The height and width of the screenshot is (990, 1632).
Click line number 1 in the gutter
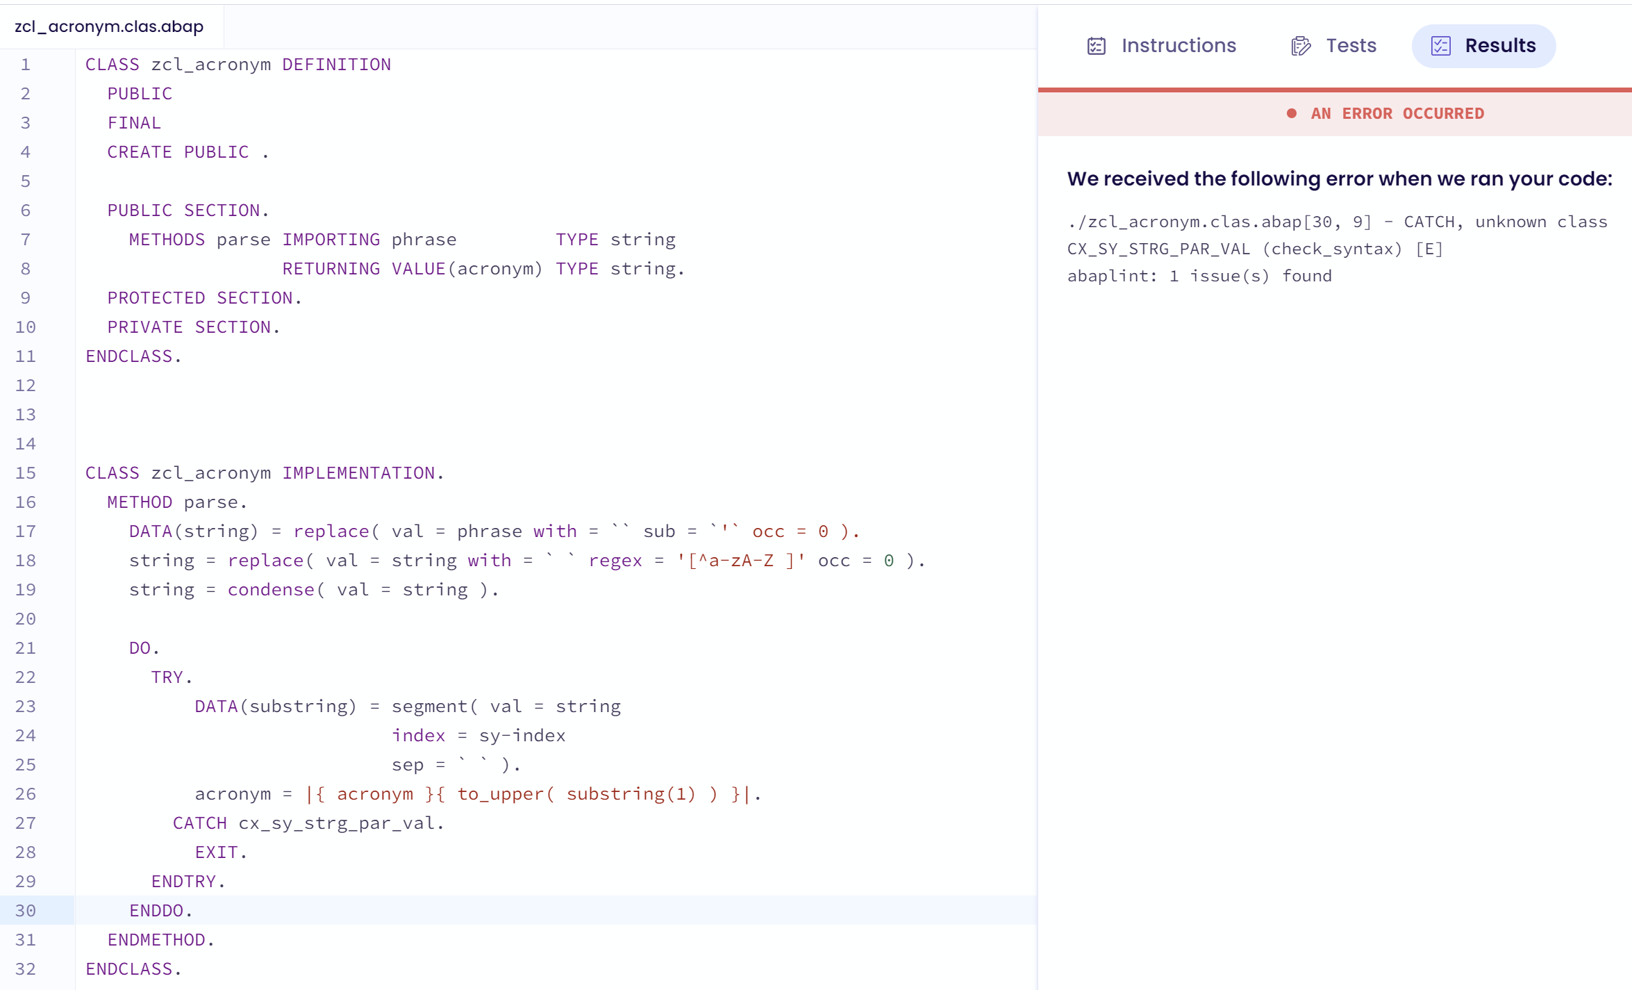coord(26,64)
